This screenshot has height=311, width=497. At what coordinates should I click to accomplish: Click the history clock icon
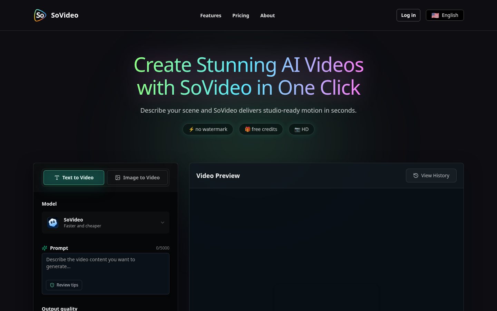point(416,176)
